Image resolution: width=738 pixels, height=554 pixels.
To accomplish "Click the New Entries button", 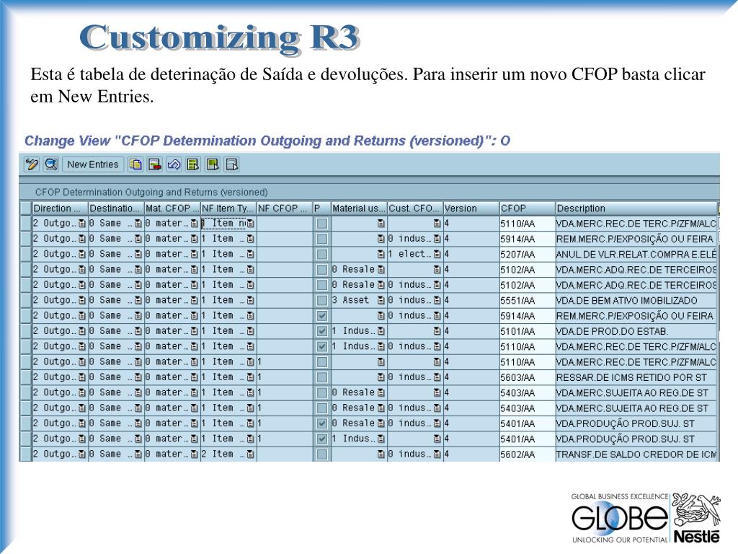I will (93, 164).
